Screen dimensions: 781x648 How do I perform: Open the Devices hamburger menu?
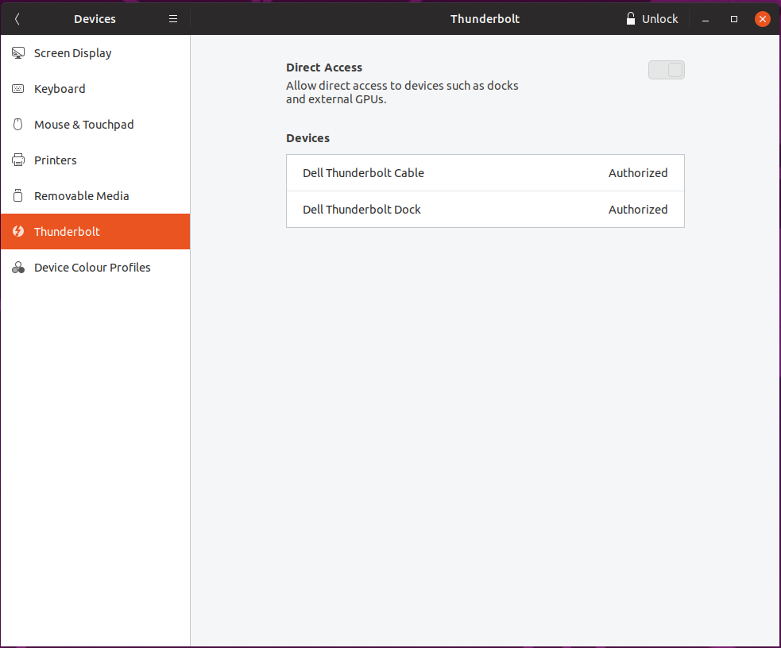pyautogui.click(x=173, y=19)
